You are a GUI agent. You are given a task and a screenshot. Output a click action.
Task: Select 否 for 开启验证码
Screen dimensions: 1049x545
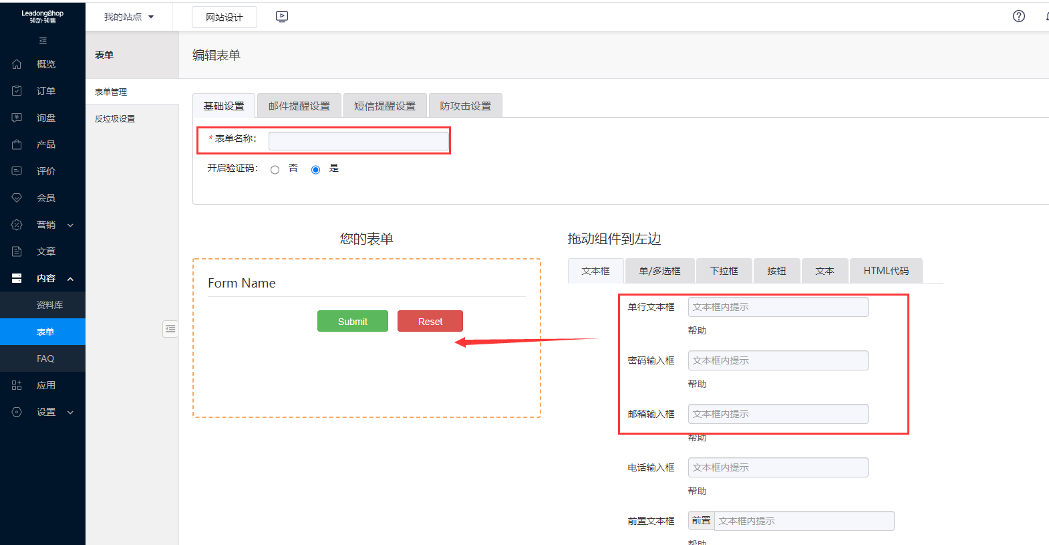275,170
